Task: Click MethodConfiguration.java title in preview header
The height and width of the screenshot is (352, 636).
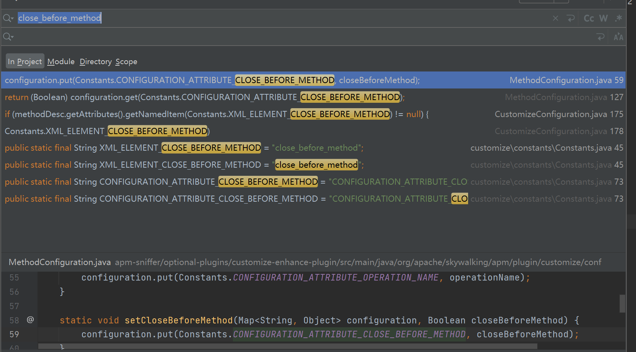Action: (x=60, y=262)
